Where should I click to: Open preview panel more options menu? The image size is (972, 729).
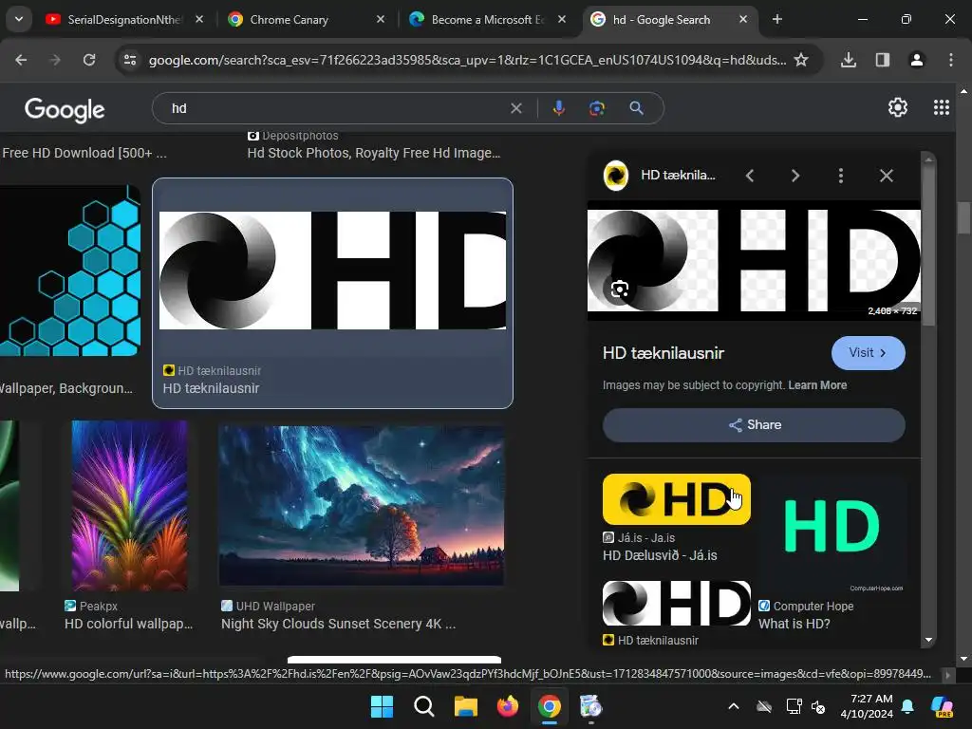pyautogui.click(x=841, y=176)
